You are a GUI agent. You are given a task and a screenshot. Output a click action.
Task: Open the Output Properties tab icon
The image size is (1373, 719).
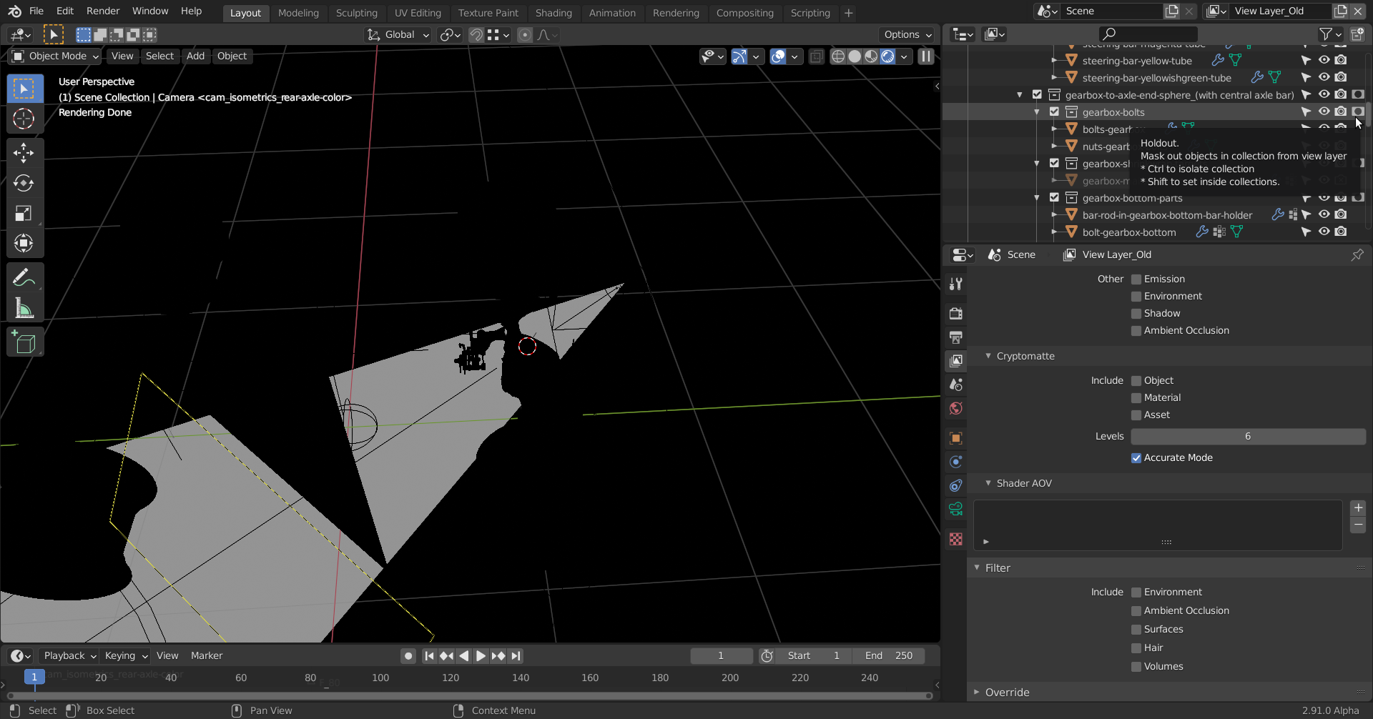[955, 337]
